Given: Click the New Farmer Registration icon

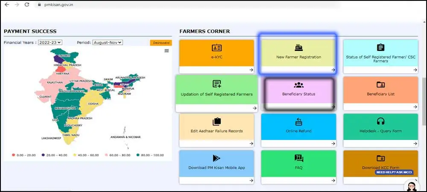Looking at the screenshot, I should pos(298,47).
